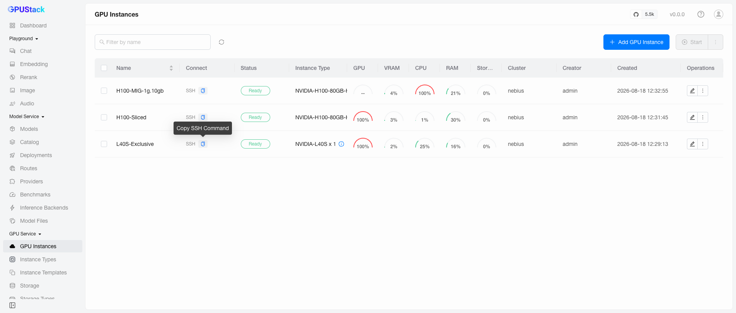Copy SSH command for H100-Sliced

(x=203, y=117)
